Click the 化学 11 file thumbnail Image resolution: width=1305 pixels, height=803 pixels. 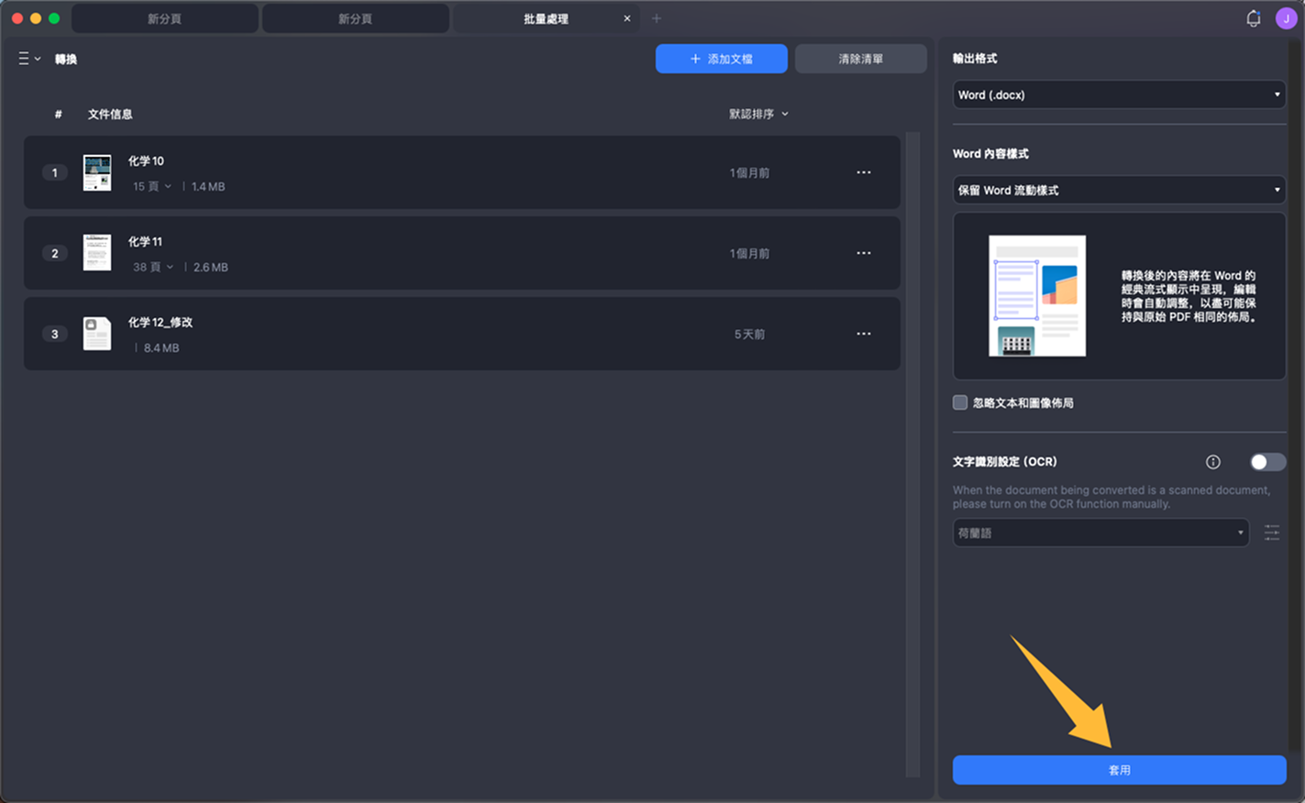97,253
